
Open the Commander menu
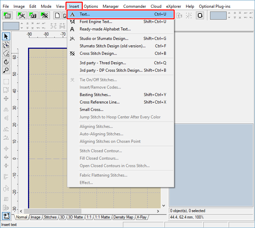tap(134, 6)
